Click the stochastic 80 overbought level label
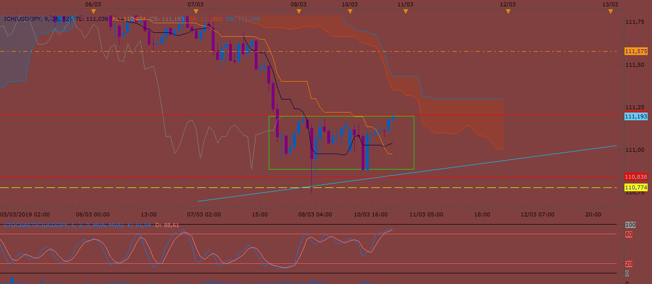Image resolution: width=652 pixels, height=284 pixels. (629, 234)
